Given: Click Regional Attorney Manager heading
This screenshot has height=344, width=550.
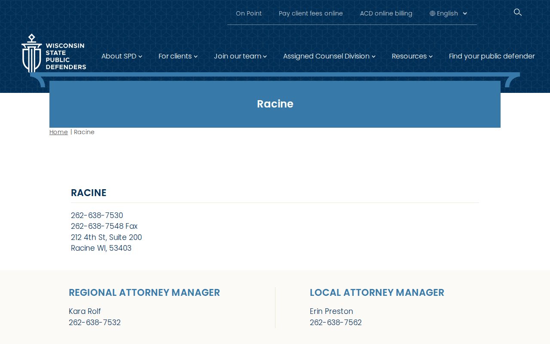Looking at the screenshot, I should 144,292.
